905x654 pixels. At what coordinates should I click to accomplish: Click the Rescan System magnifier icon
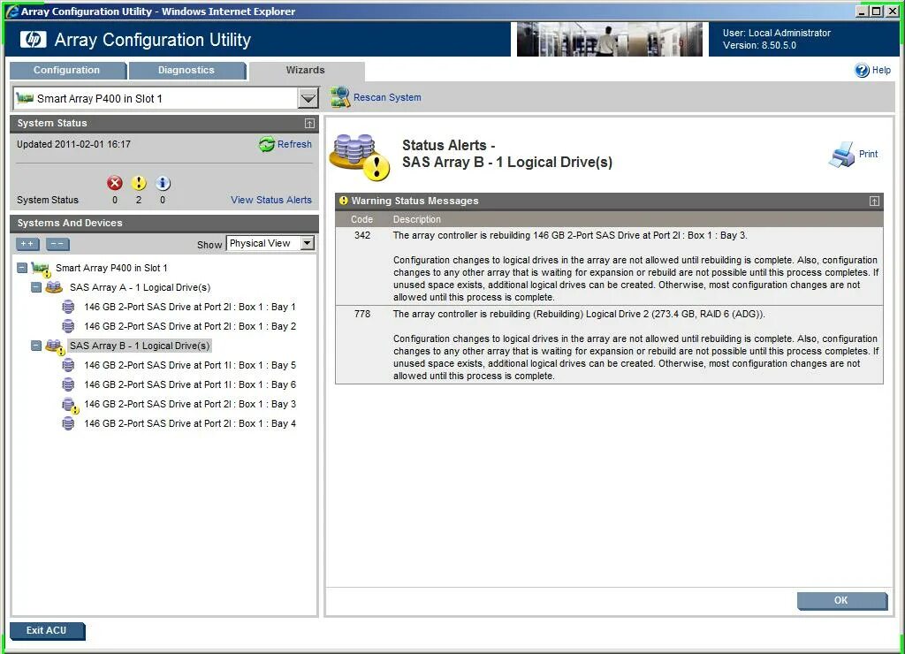pyautogui.click(x=340, y=97)
